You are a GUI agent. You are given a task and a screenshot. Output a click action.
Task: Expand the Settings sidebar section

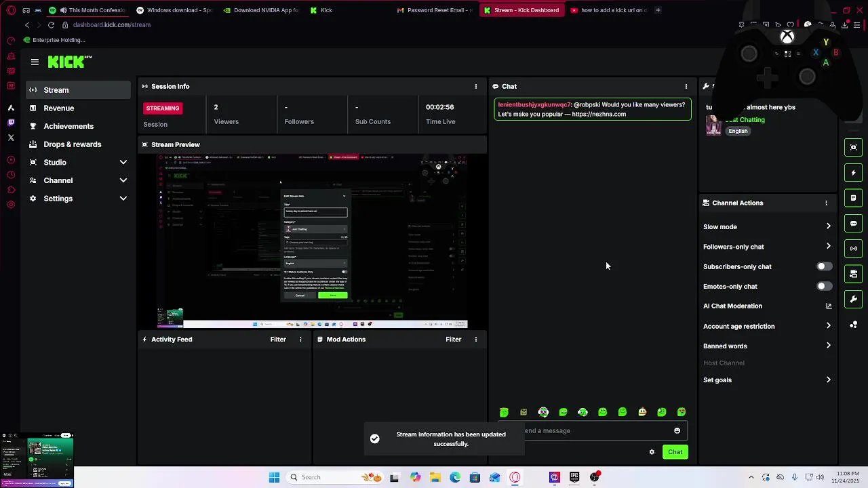coord(123,199)
